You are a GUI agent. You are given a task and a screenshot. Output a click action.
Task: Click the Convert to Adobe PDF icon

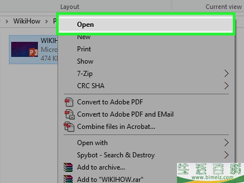pyautogui.click(x=69, y=102)
